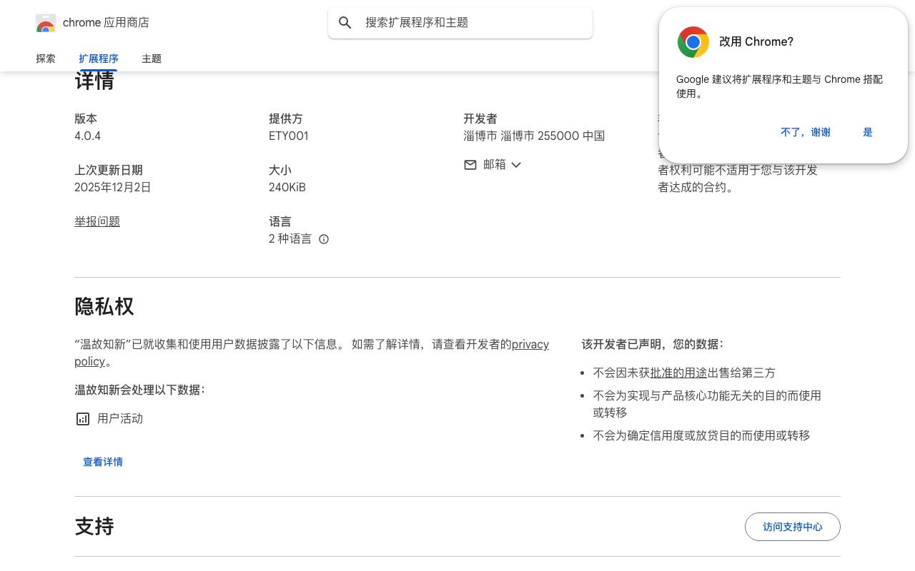Screen dimensions: 915x571
Task: Click the envelope icon beside 邮箱
Action: [x=470, y=165]
